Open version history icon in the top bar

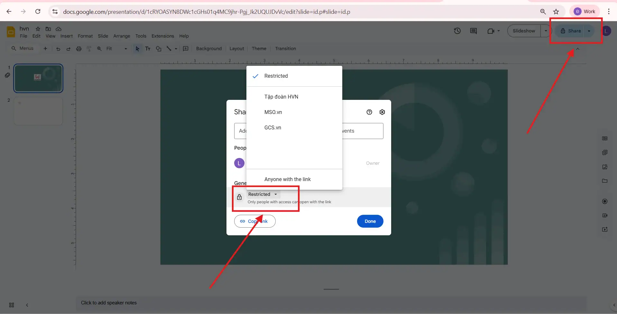pyautogui.click(x=457, y=31)
